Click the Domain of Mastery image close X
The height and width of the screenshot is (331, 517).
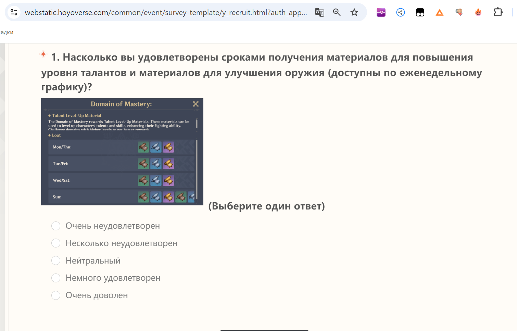click(196, 104)
